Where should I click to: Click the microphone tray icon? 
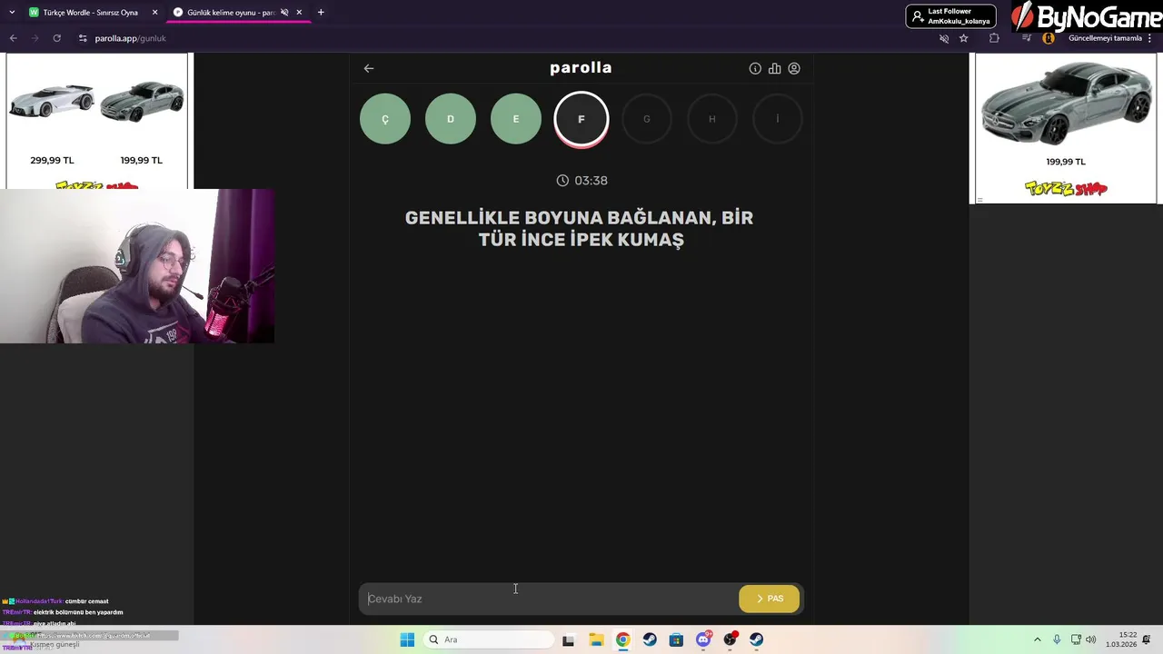tap(1057, 639)
